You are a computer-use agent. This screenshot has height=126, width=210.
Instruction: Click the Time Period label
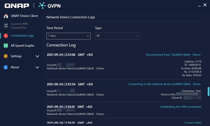[x=55, y=28]
